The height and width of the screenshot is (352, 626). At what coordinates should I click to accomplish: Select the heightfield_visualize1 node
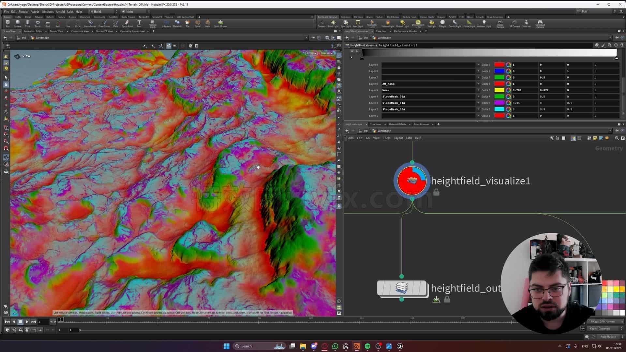coord(412,180)
